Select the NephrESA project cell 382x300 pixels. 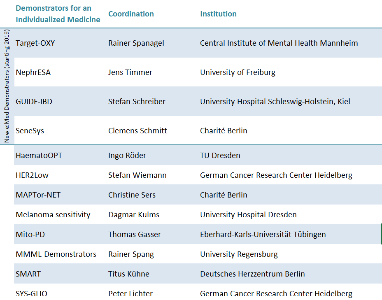point(33,72)
